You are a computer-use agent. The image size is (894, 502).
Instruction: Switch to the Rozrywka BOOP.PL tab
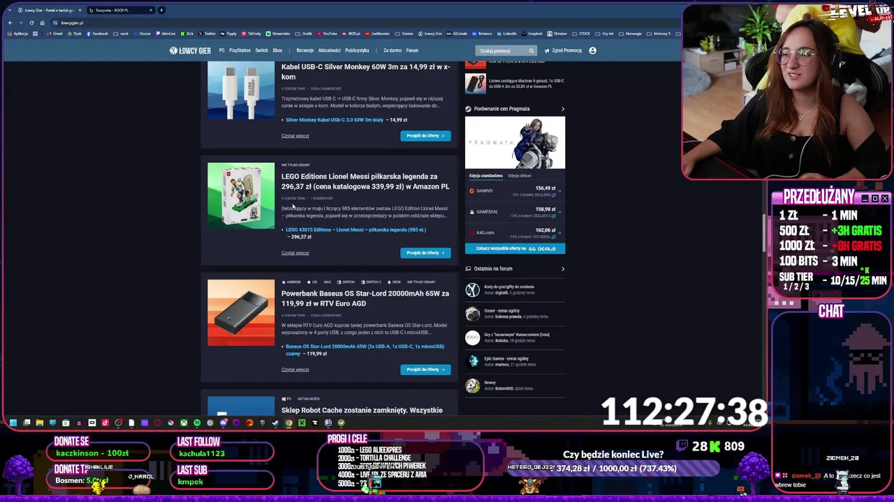click(x=119, y=10)
